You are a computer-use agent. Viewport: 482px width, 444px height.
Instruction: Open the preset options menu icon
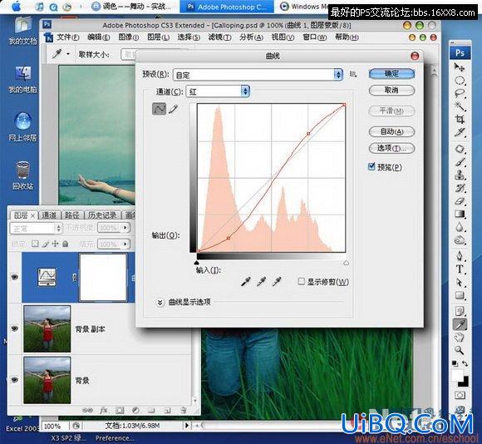(x=353, y=74)
